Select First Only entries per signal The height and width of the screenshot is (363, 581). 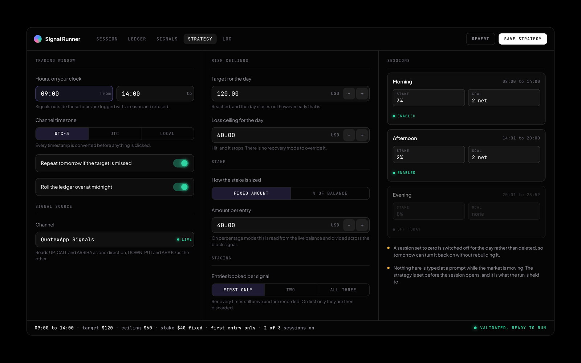pyautogui.click(x=238, y=290)
